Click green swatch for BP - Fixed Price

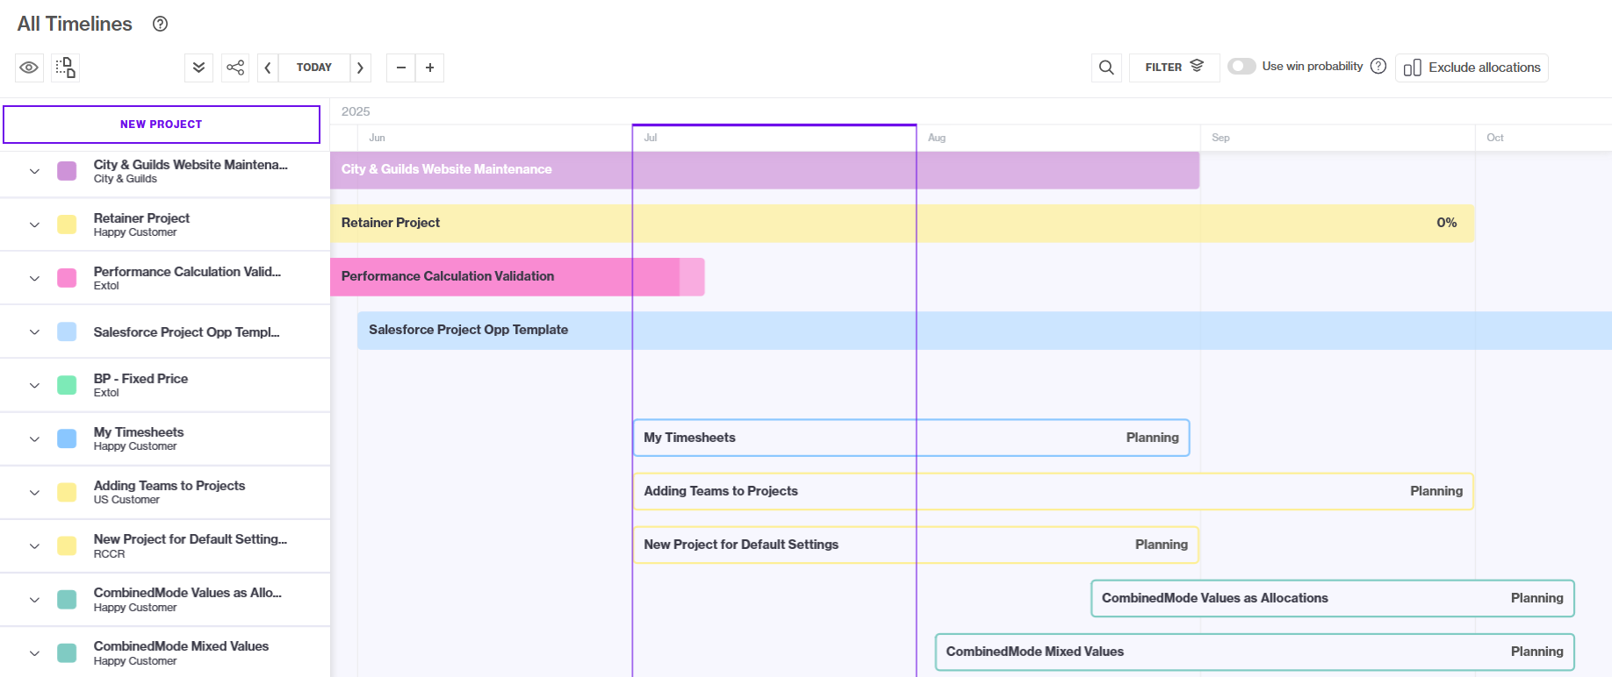point(67,385)
